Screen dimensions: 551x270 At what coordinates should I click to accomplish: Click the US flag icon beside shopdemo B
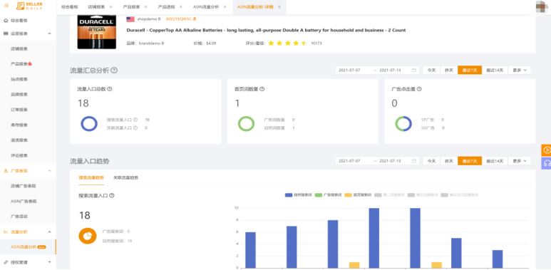click(130, 19)
